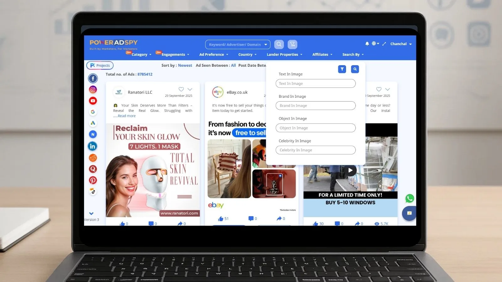Open eBay.co.uk advertiser name
Viewport: 502px width, 282px height.
(x=237, y=92)
